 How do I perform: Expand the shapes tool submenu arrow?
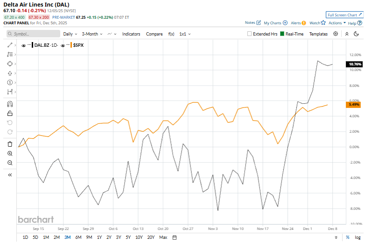point(15,64)
